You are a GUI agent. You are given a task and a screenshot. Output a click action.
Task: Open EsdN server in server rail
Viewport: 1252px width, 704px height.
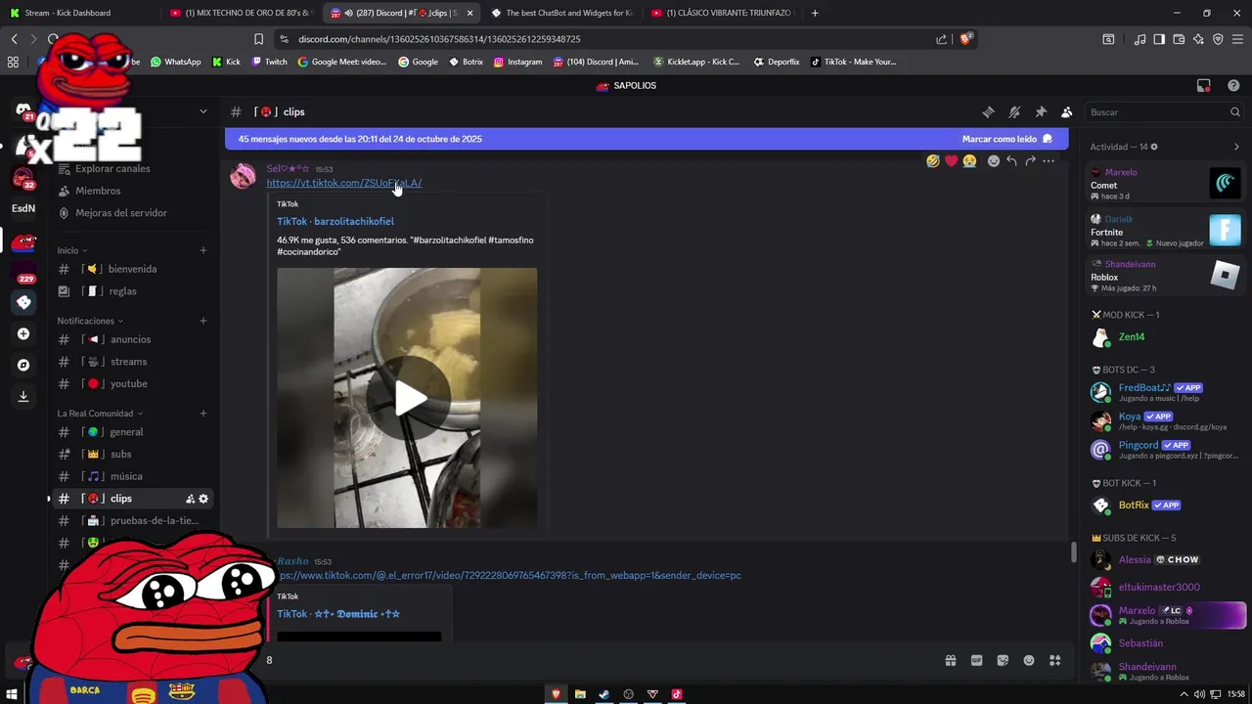pyautogui.click(x=23, y=208)
